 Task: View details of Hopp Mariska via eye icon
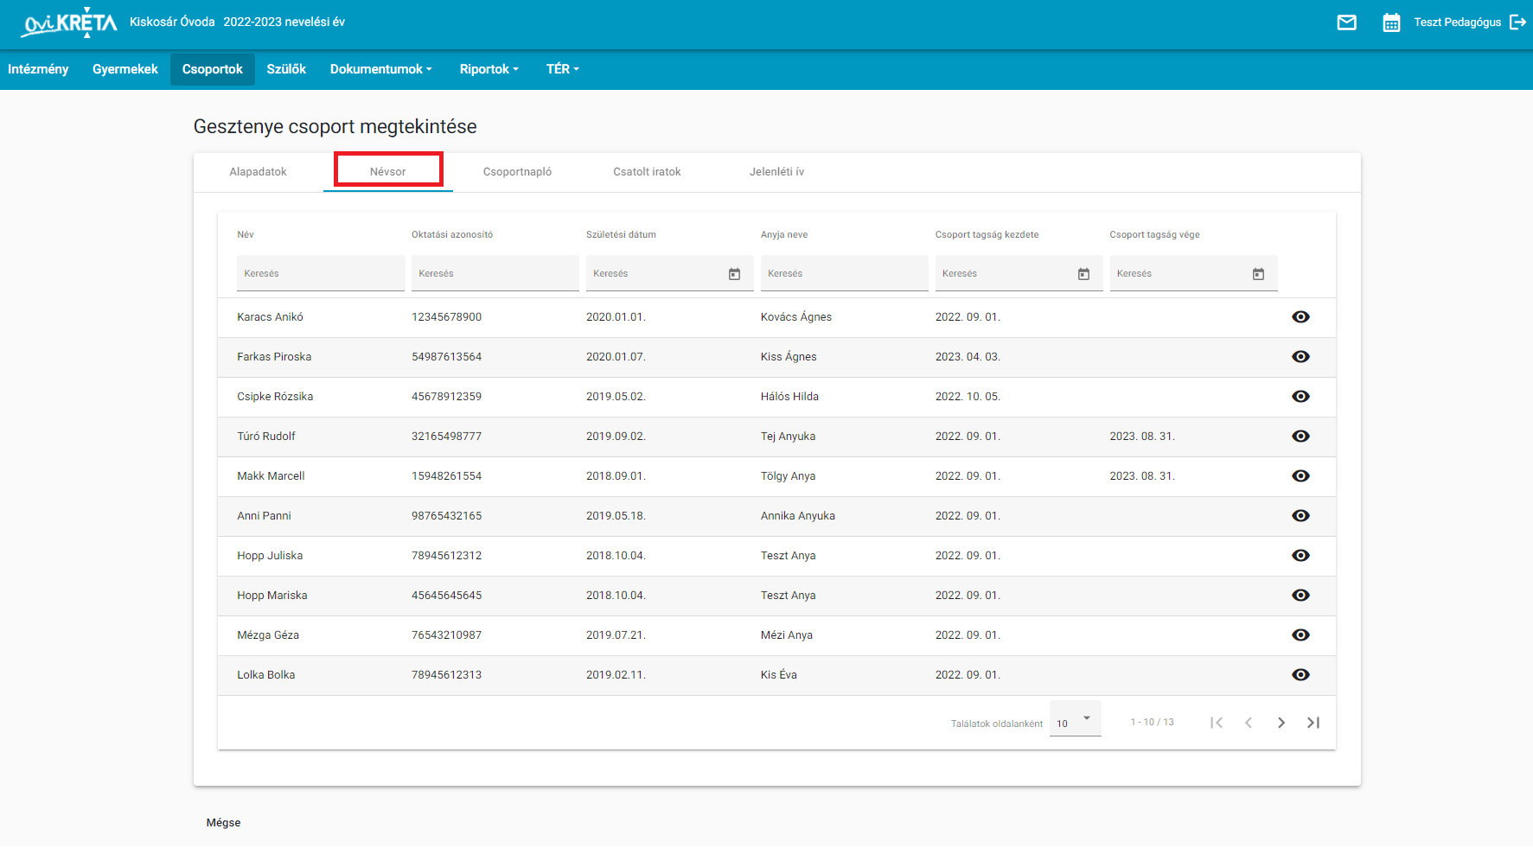pos(1300,596)
